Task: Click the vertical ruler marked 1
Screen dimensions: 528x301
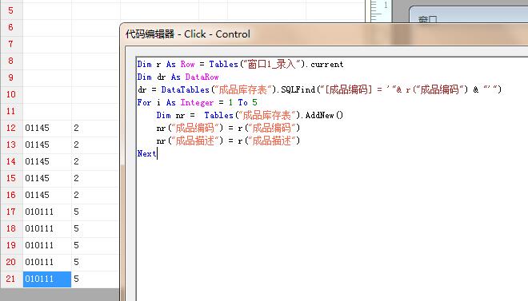Action: click(379, 10)
